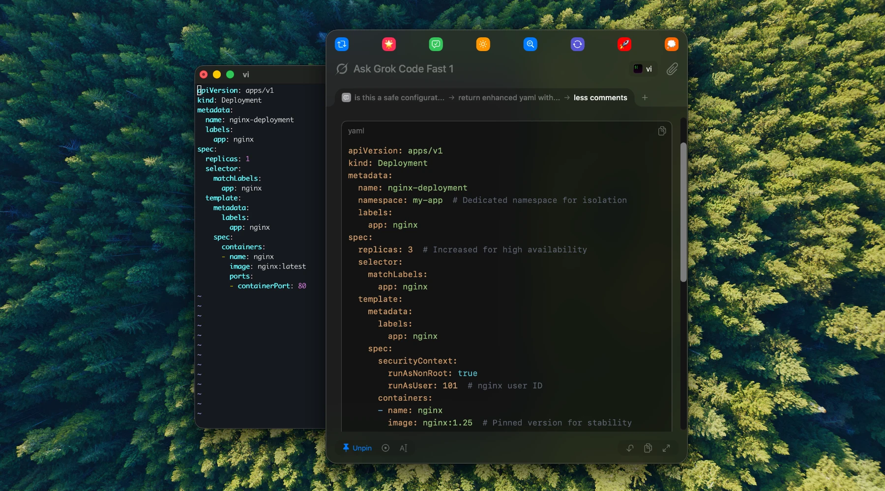Image resolution: width=885 pixels, height=491 pixels.
Task: Click the paperclip attach file icon
Action: [672, 69]
